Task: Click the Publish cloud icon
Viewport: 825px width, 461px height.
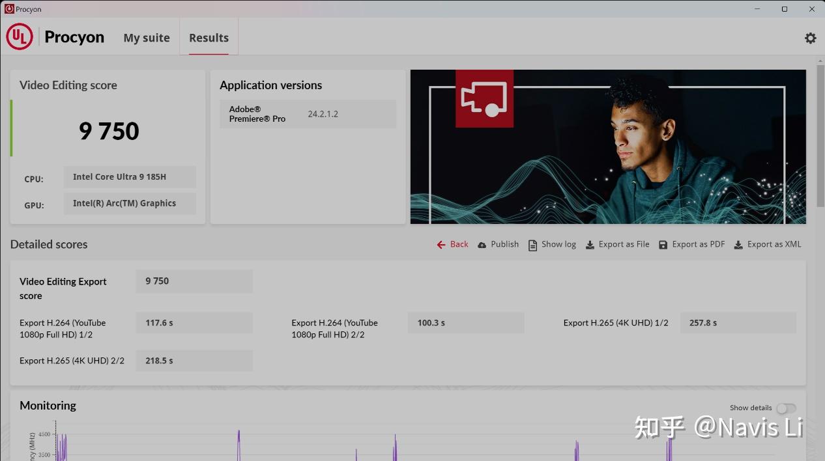Action: 482,245
